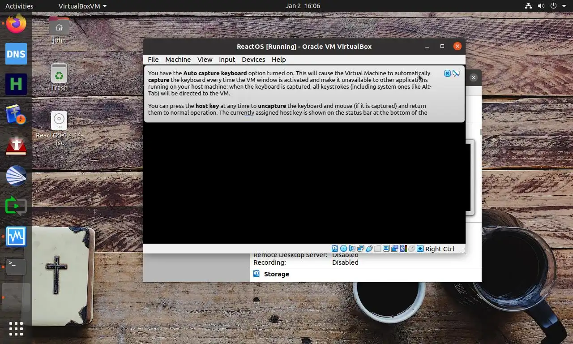573x344 pixels.
Task: Open the blue Bible book dock app
Action: coord(16,115)
